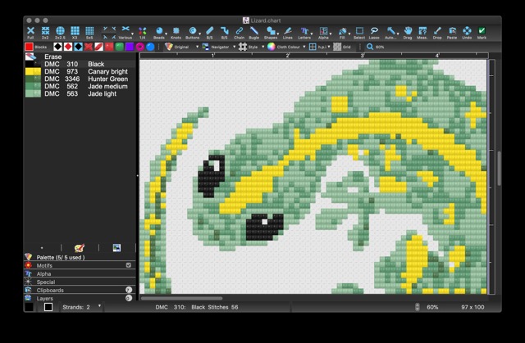Click the Paste toolbar icon
The width and height of the screenshot is (525, 343).
(x=452, y=32)
